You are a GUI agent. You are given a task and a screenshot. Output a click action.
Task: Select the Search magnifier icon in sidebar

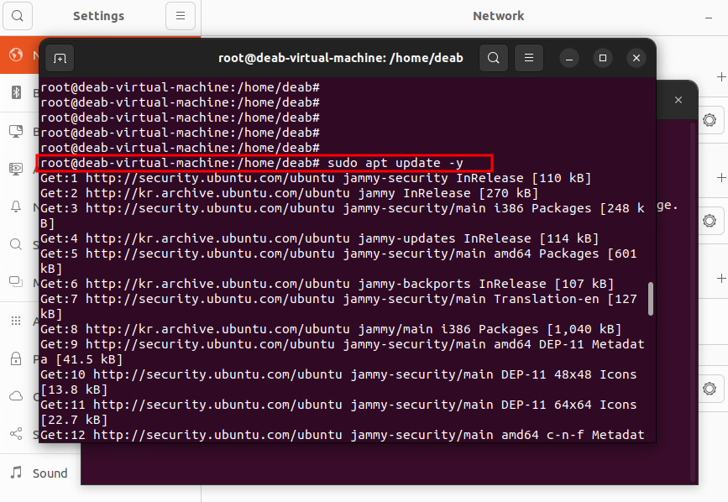click(16, 244)
